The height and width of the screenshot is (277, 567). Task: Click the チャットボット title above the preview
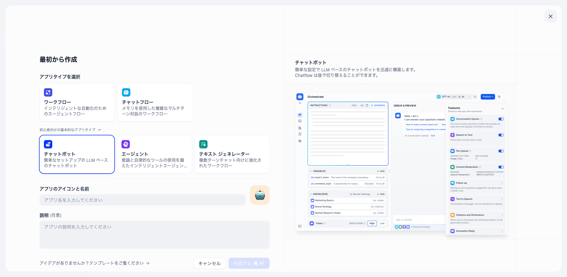(311, 63)
